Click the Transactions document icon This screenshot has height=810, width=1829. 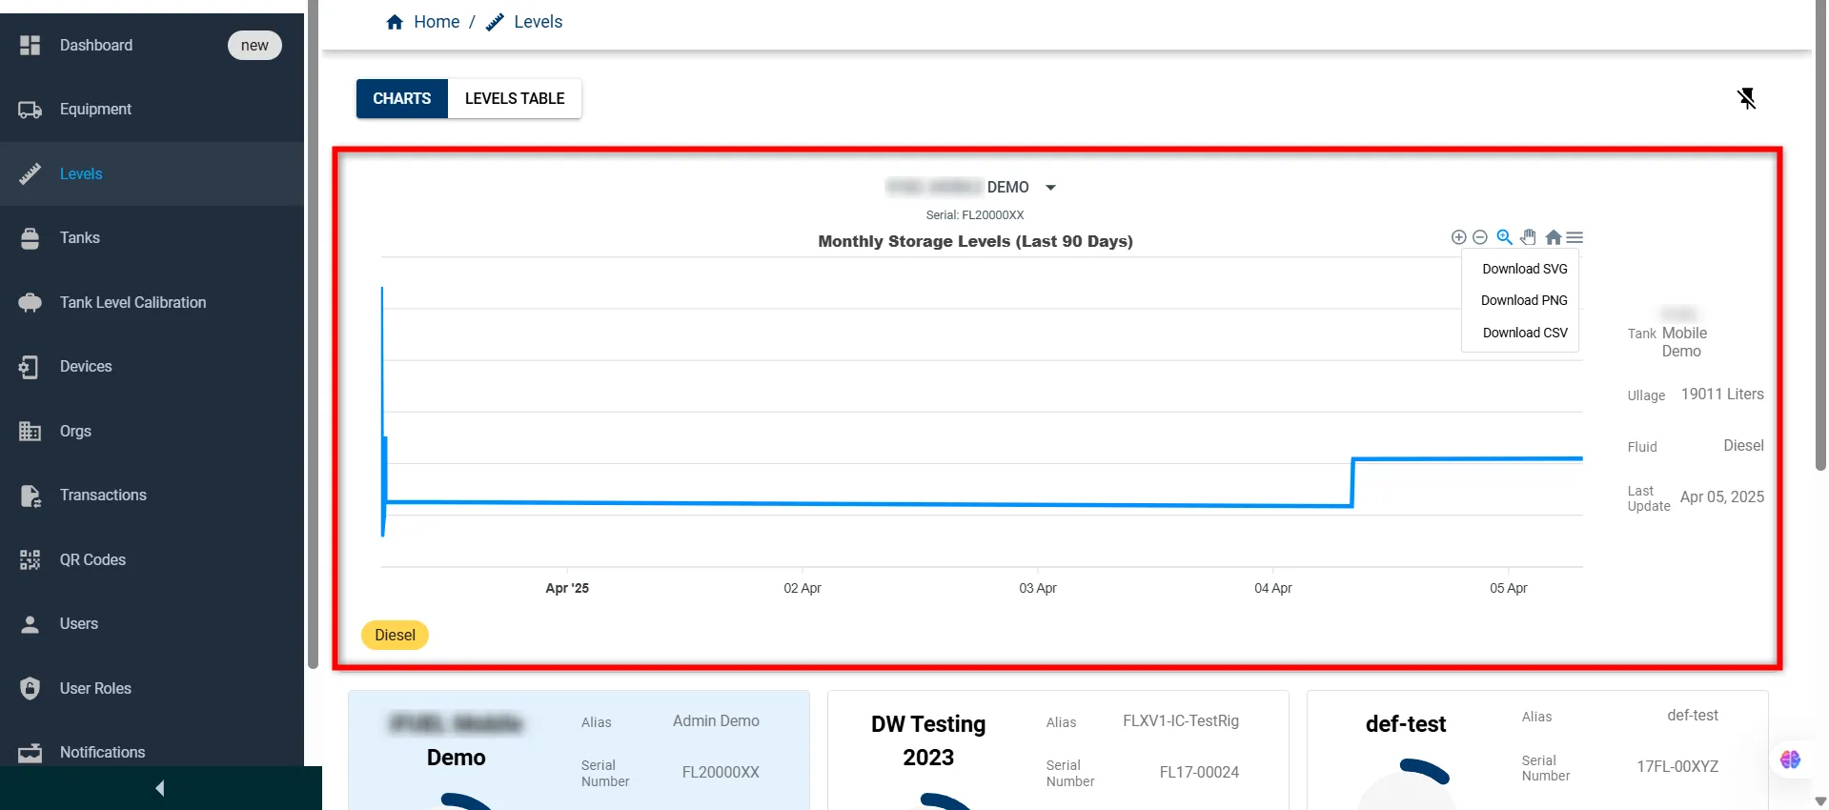tap(30, 496)
